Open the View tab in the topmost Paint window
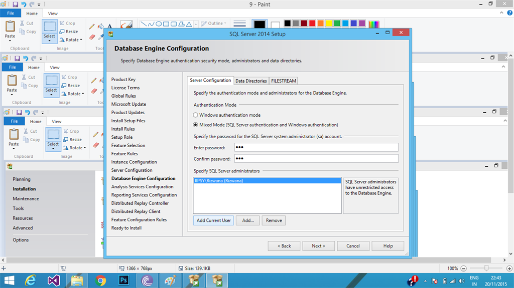 pyautogui.click(x=53, y=14)
